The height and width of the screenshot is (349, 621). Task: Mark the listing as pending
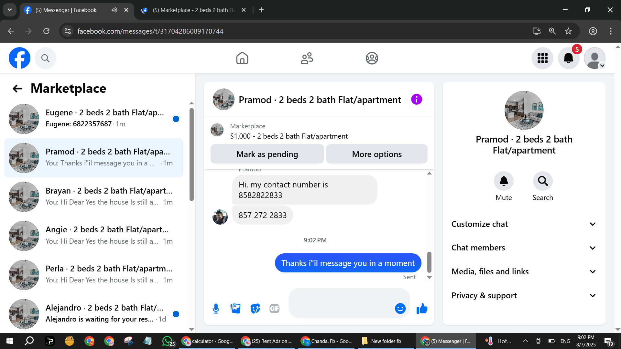(267, 154)
